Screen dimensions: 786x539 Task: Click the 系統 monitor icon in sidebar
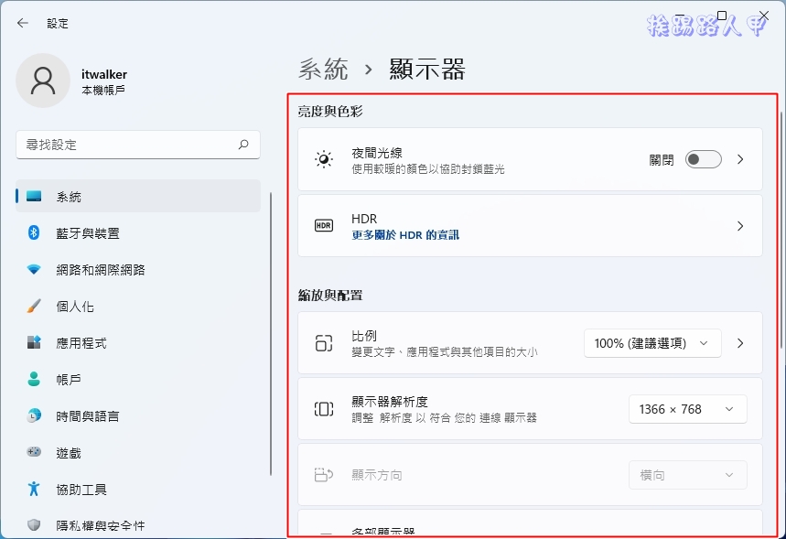click(34, 196)
